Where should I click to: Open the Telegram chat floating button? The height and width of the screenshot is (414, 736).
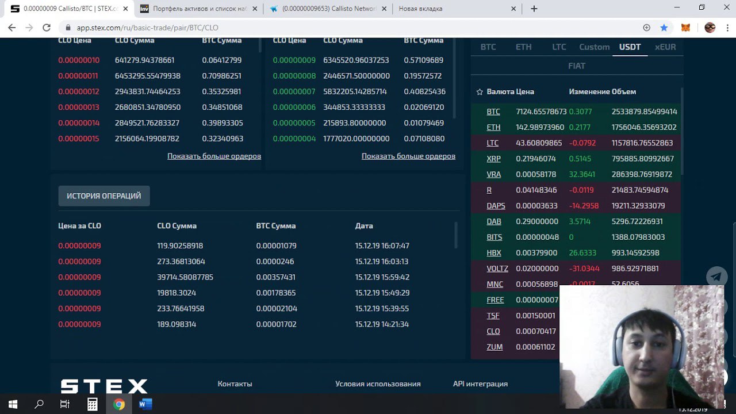coord(716,277)
